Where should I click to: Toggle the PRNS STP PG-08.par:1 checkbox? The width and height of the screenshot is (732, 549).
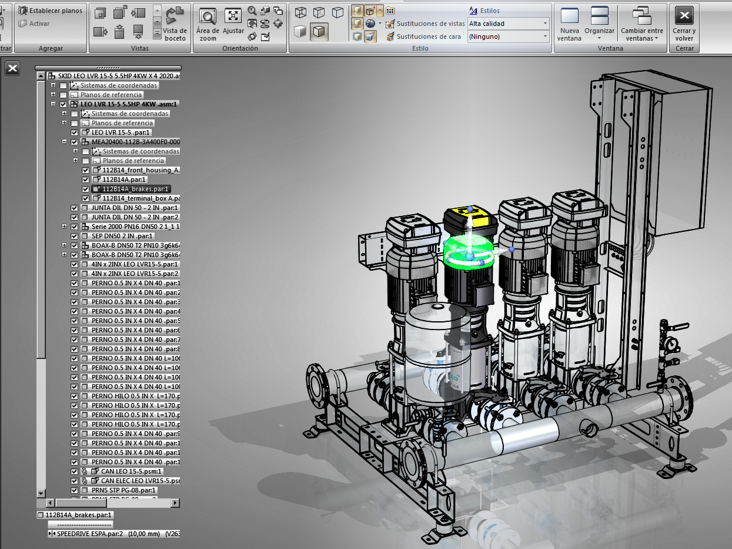(74, 490)
